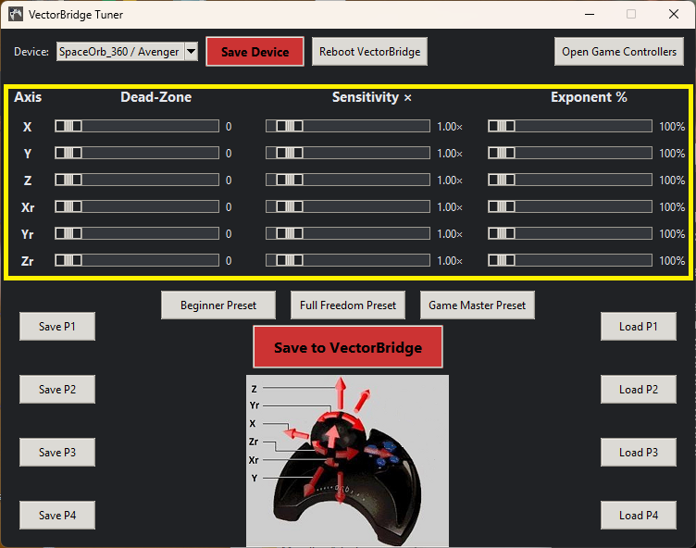The image size is (696, 548).
Task: Click the Zr axis Exponent slider
Action: coord(570,260)
